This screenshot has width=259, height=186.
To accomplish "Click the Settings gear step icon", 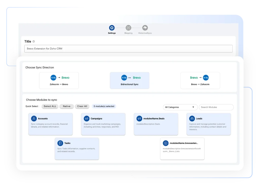I will coord(112,28).
